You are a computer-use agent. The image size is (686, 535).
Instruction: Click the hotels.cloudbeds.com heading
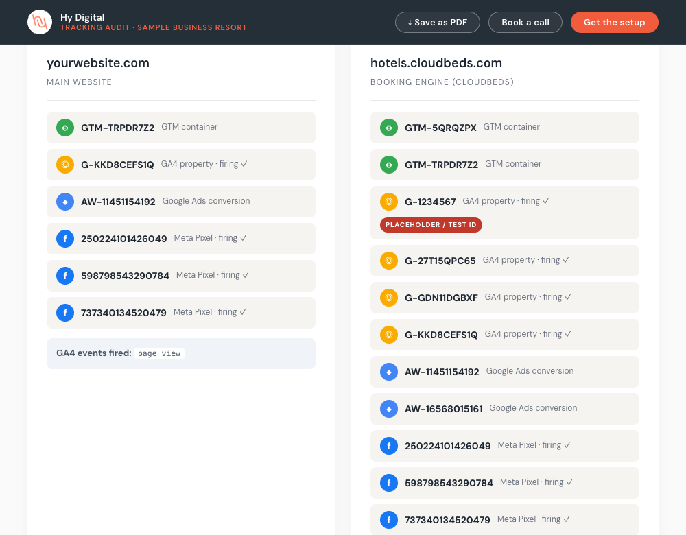coord(436,63)
